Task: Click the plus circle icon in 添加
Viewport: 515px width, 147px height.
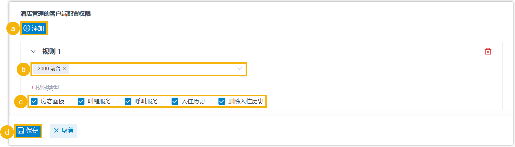Action: [x=27, y=28]
